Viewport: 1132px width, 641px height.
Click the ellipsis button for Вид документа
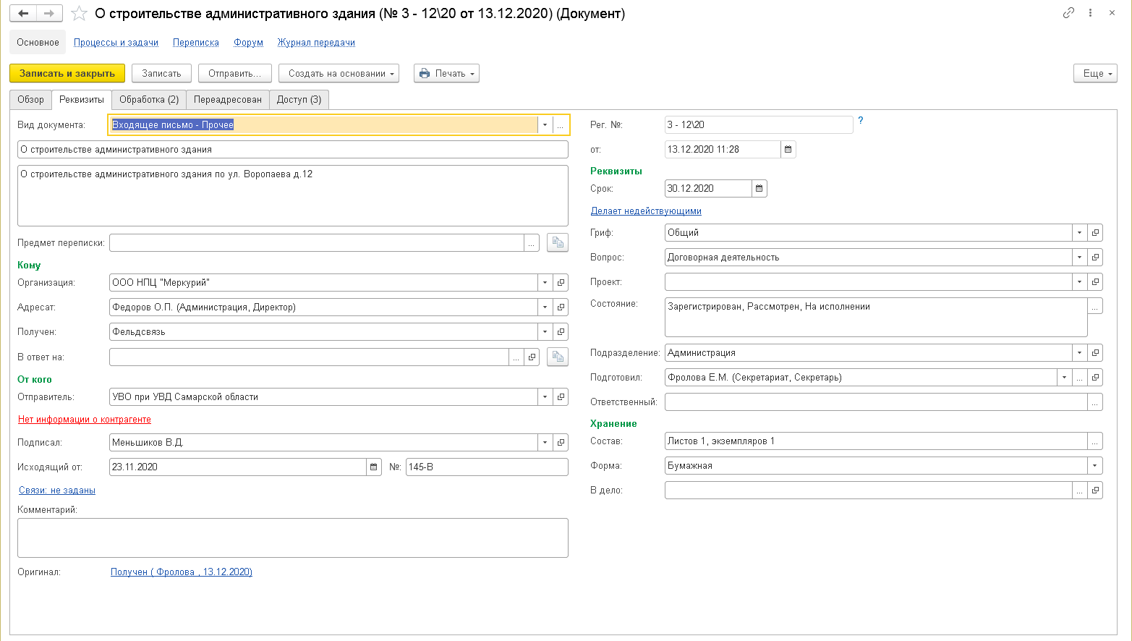click(x=561, y=125)
